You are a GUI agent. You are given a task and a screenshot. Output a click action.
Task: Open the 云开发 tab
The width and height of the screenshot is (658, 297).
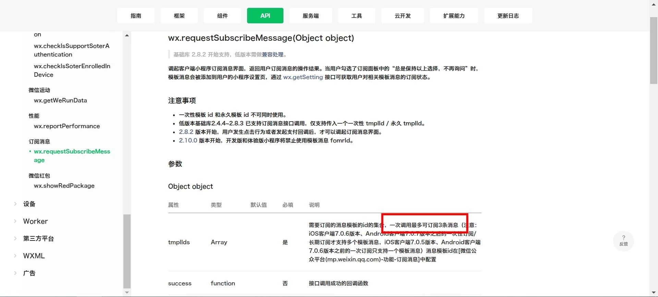pyautogui.click(x=403, y=16)
